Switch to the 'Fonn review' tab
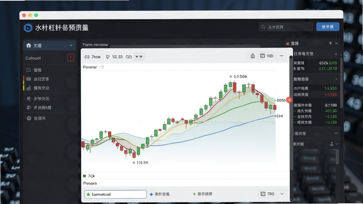This screenshot has height=204, width=363. click(x=95, y=44)
